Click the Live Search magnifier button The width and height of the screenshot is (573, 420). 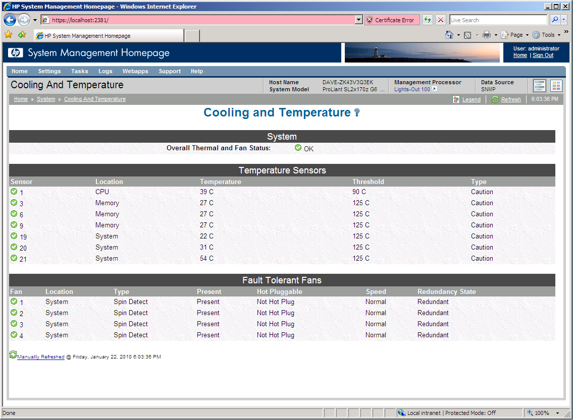pyautogui.click(x=555, y=20)
